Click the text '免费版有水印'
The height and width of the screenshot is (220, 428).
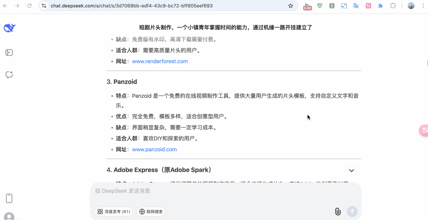click(x=148, y=39)
